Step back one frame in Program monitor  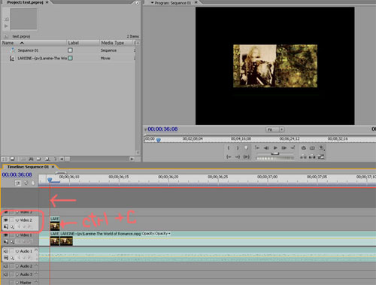click(266, 148)
